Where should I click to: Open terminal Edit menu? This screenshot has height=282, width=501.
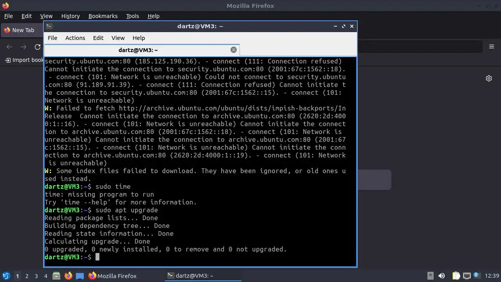(x=98, y=38)
